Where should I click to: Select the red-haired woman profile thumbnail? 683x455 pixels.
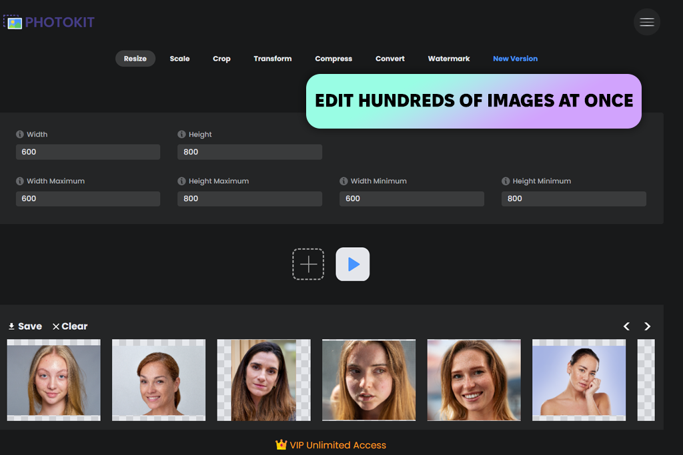[x=159, y=380]
